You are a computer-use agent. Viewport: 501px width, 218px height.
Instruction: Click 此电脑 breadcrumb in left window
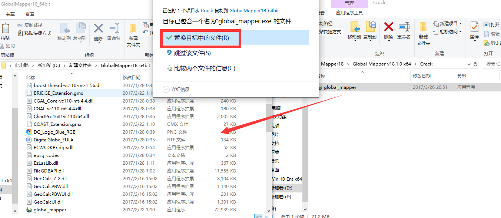(x=21, y=65)
